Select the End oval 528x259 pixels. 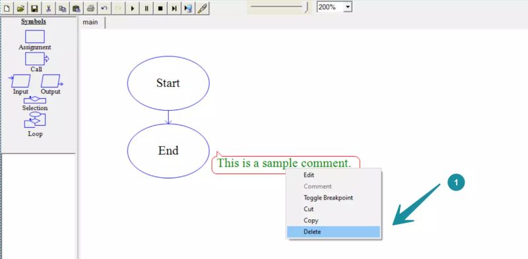point(168,151)
